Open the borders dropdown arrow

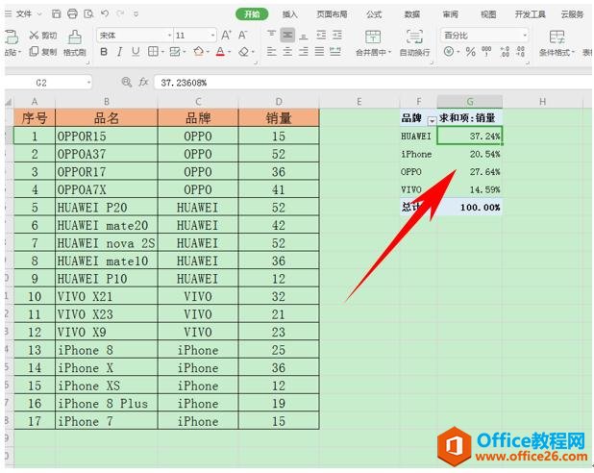[162, 52]
